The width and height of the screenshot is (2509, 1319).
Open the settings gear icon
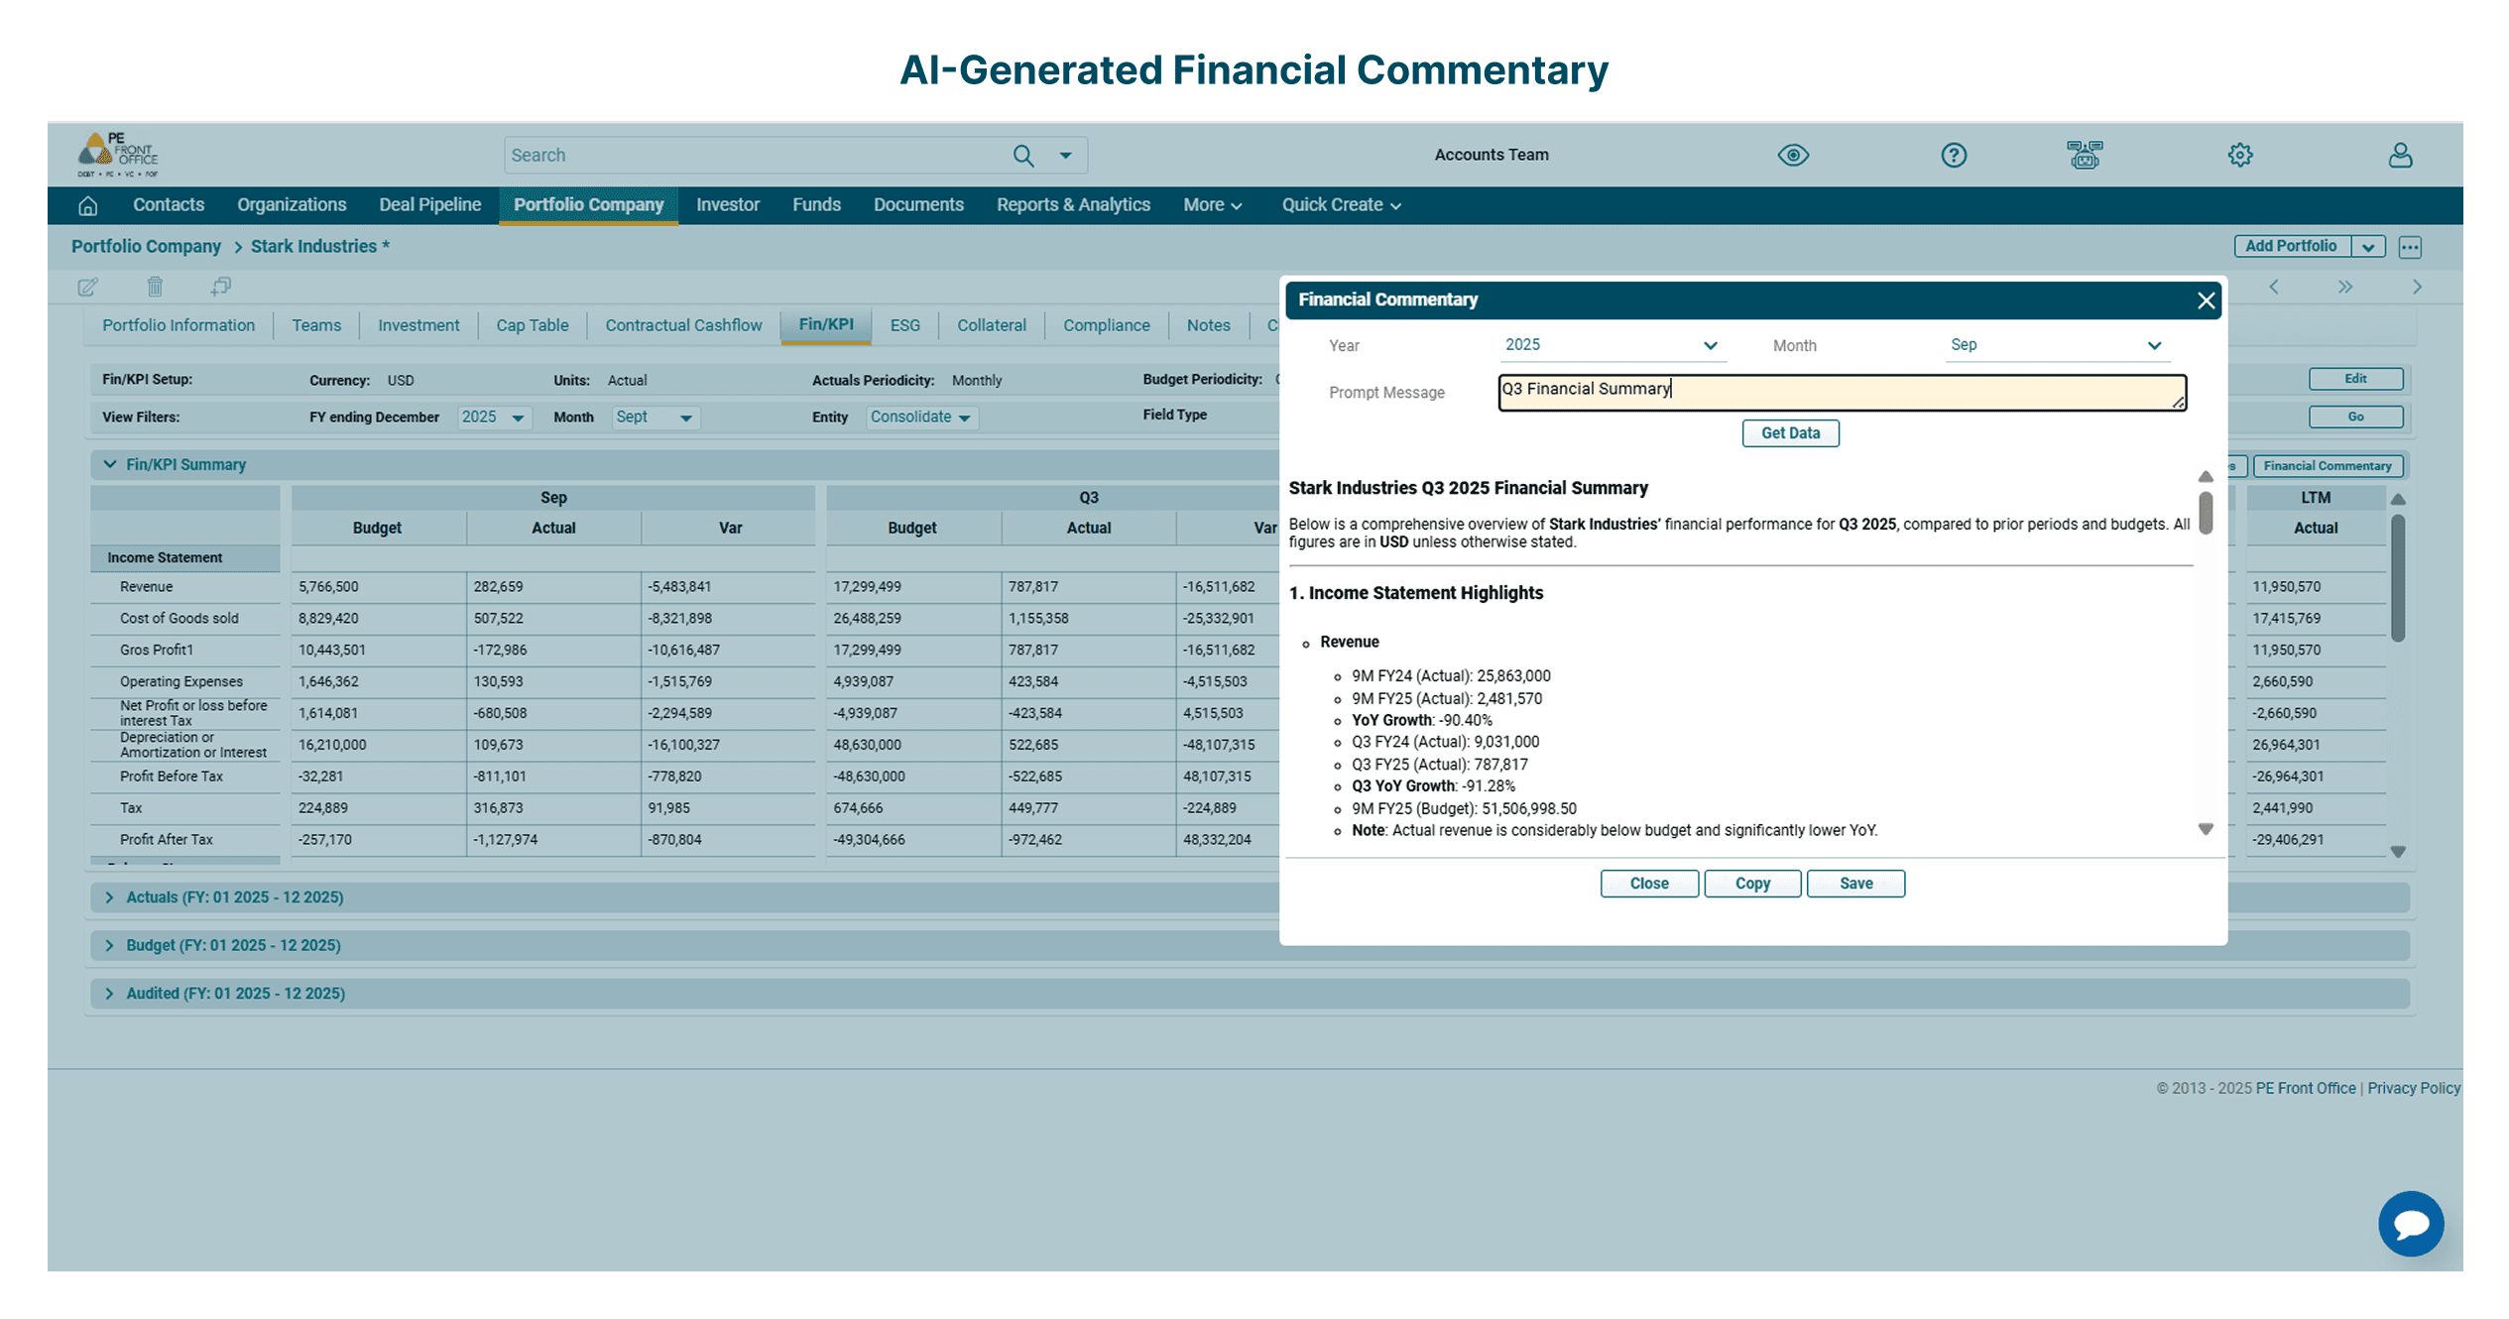tap(2240, 155)
